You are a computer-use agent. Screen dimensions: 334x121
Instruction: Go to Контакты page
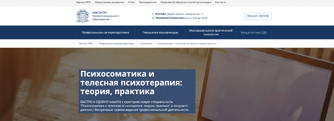(220, 2)
